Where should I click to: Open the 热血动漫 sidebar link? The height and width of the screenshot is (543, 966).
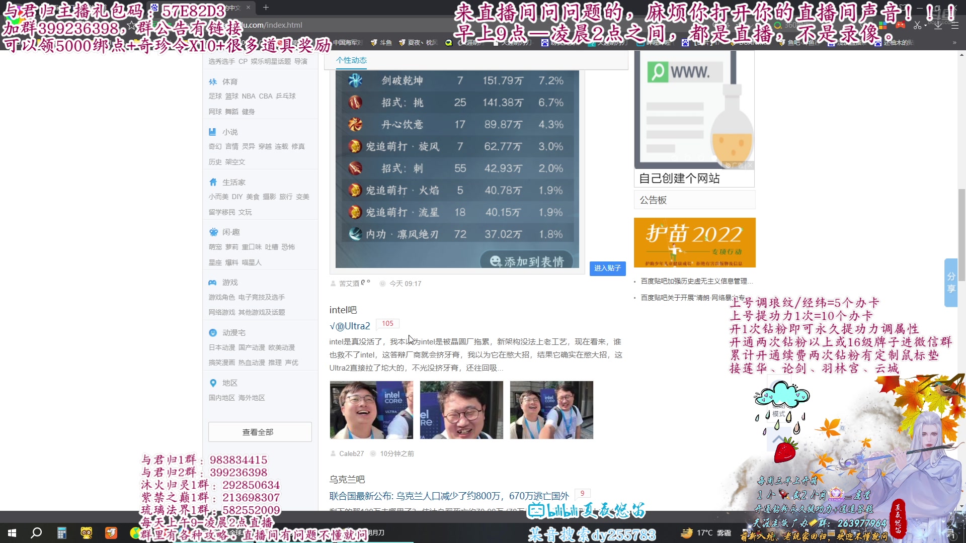tap(252, 363)
